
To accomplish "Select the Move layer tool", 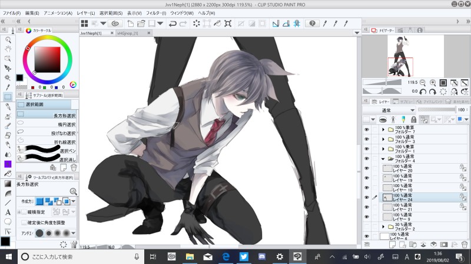I will (8, 68).
